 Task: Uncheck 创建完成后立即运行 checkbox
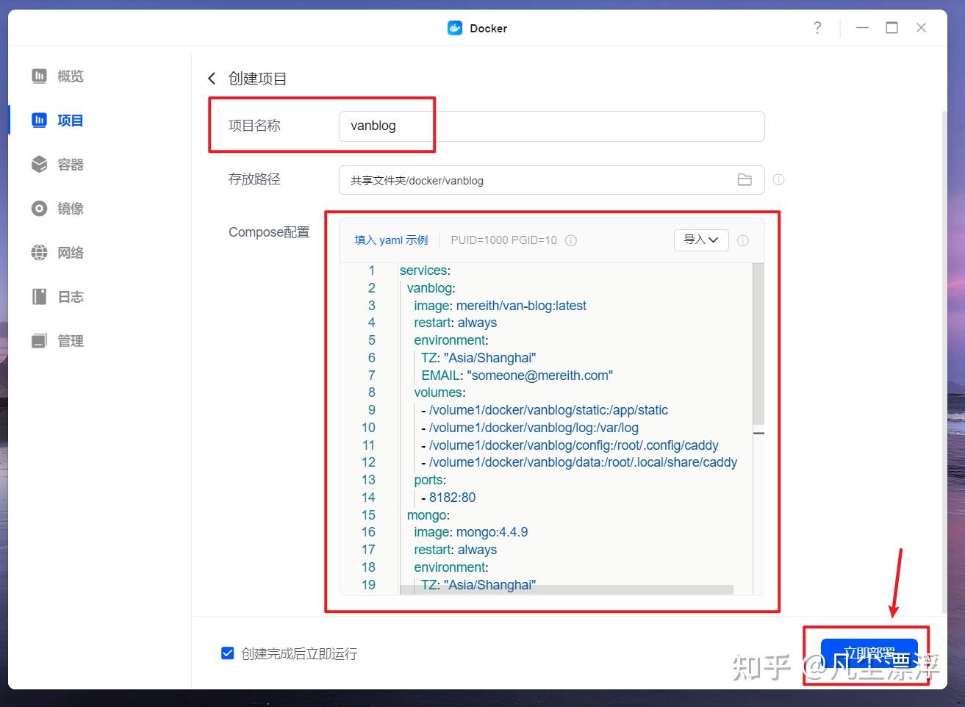[x=227, y=653]
